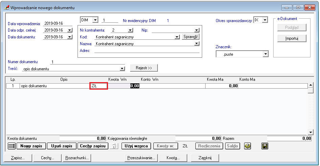
Task: Click the ZŁ label beside Kwoty w:
Action: coord(185,146)
